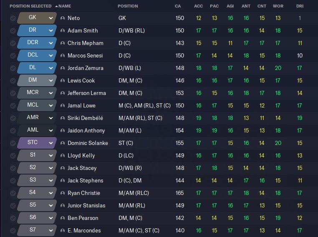Sort the table by CA column
Screen dimensions: 318x237
[178, 6]
